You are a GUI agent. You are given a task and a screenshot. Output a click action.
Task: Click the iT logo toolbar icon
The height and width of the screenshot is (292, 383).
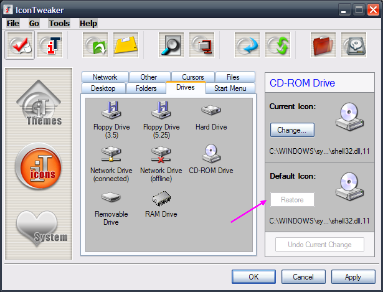tap(50, 45)
